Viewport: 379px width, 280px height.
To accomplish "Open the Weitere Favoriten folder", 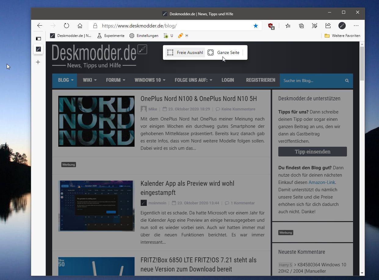I will (x=342, y=36).
